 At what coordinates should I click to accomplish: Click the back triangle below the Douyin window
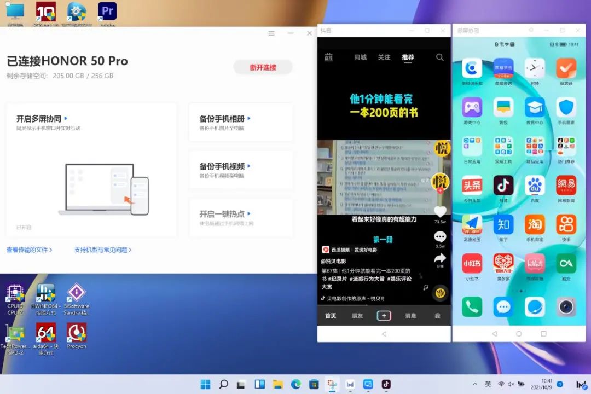point(384,334)
